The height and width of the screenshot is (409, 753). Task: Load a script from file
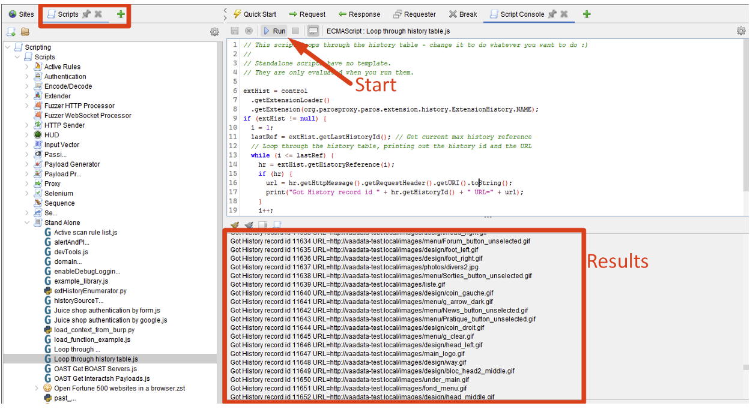pos(24,32)
